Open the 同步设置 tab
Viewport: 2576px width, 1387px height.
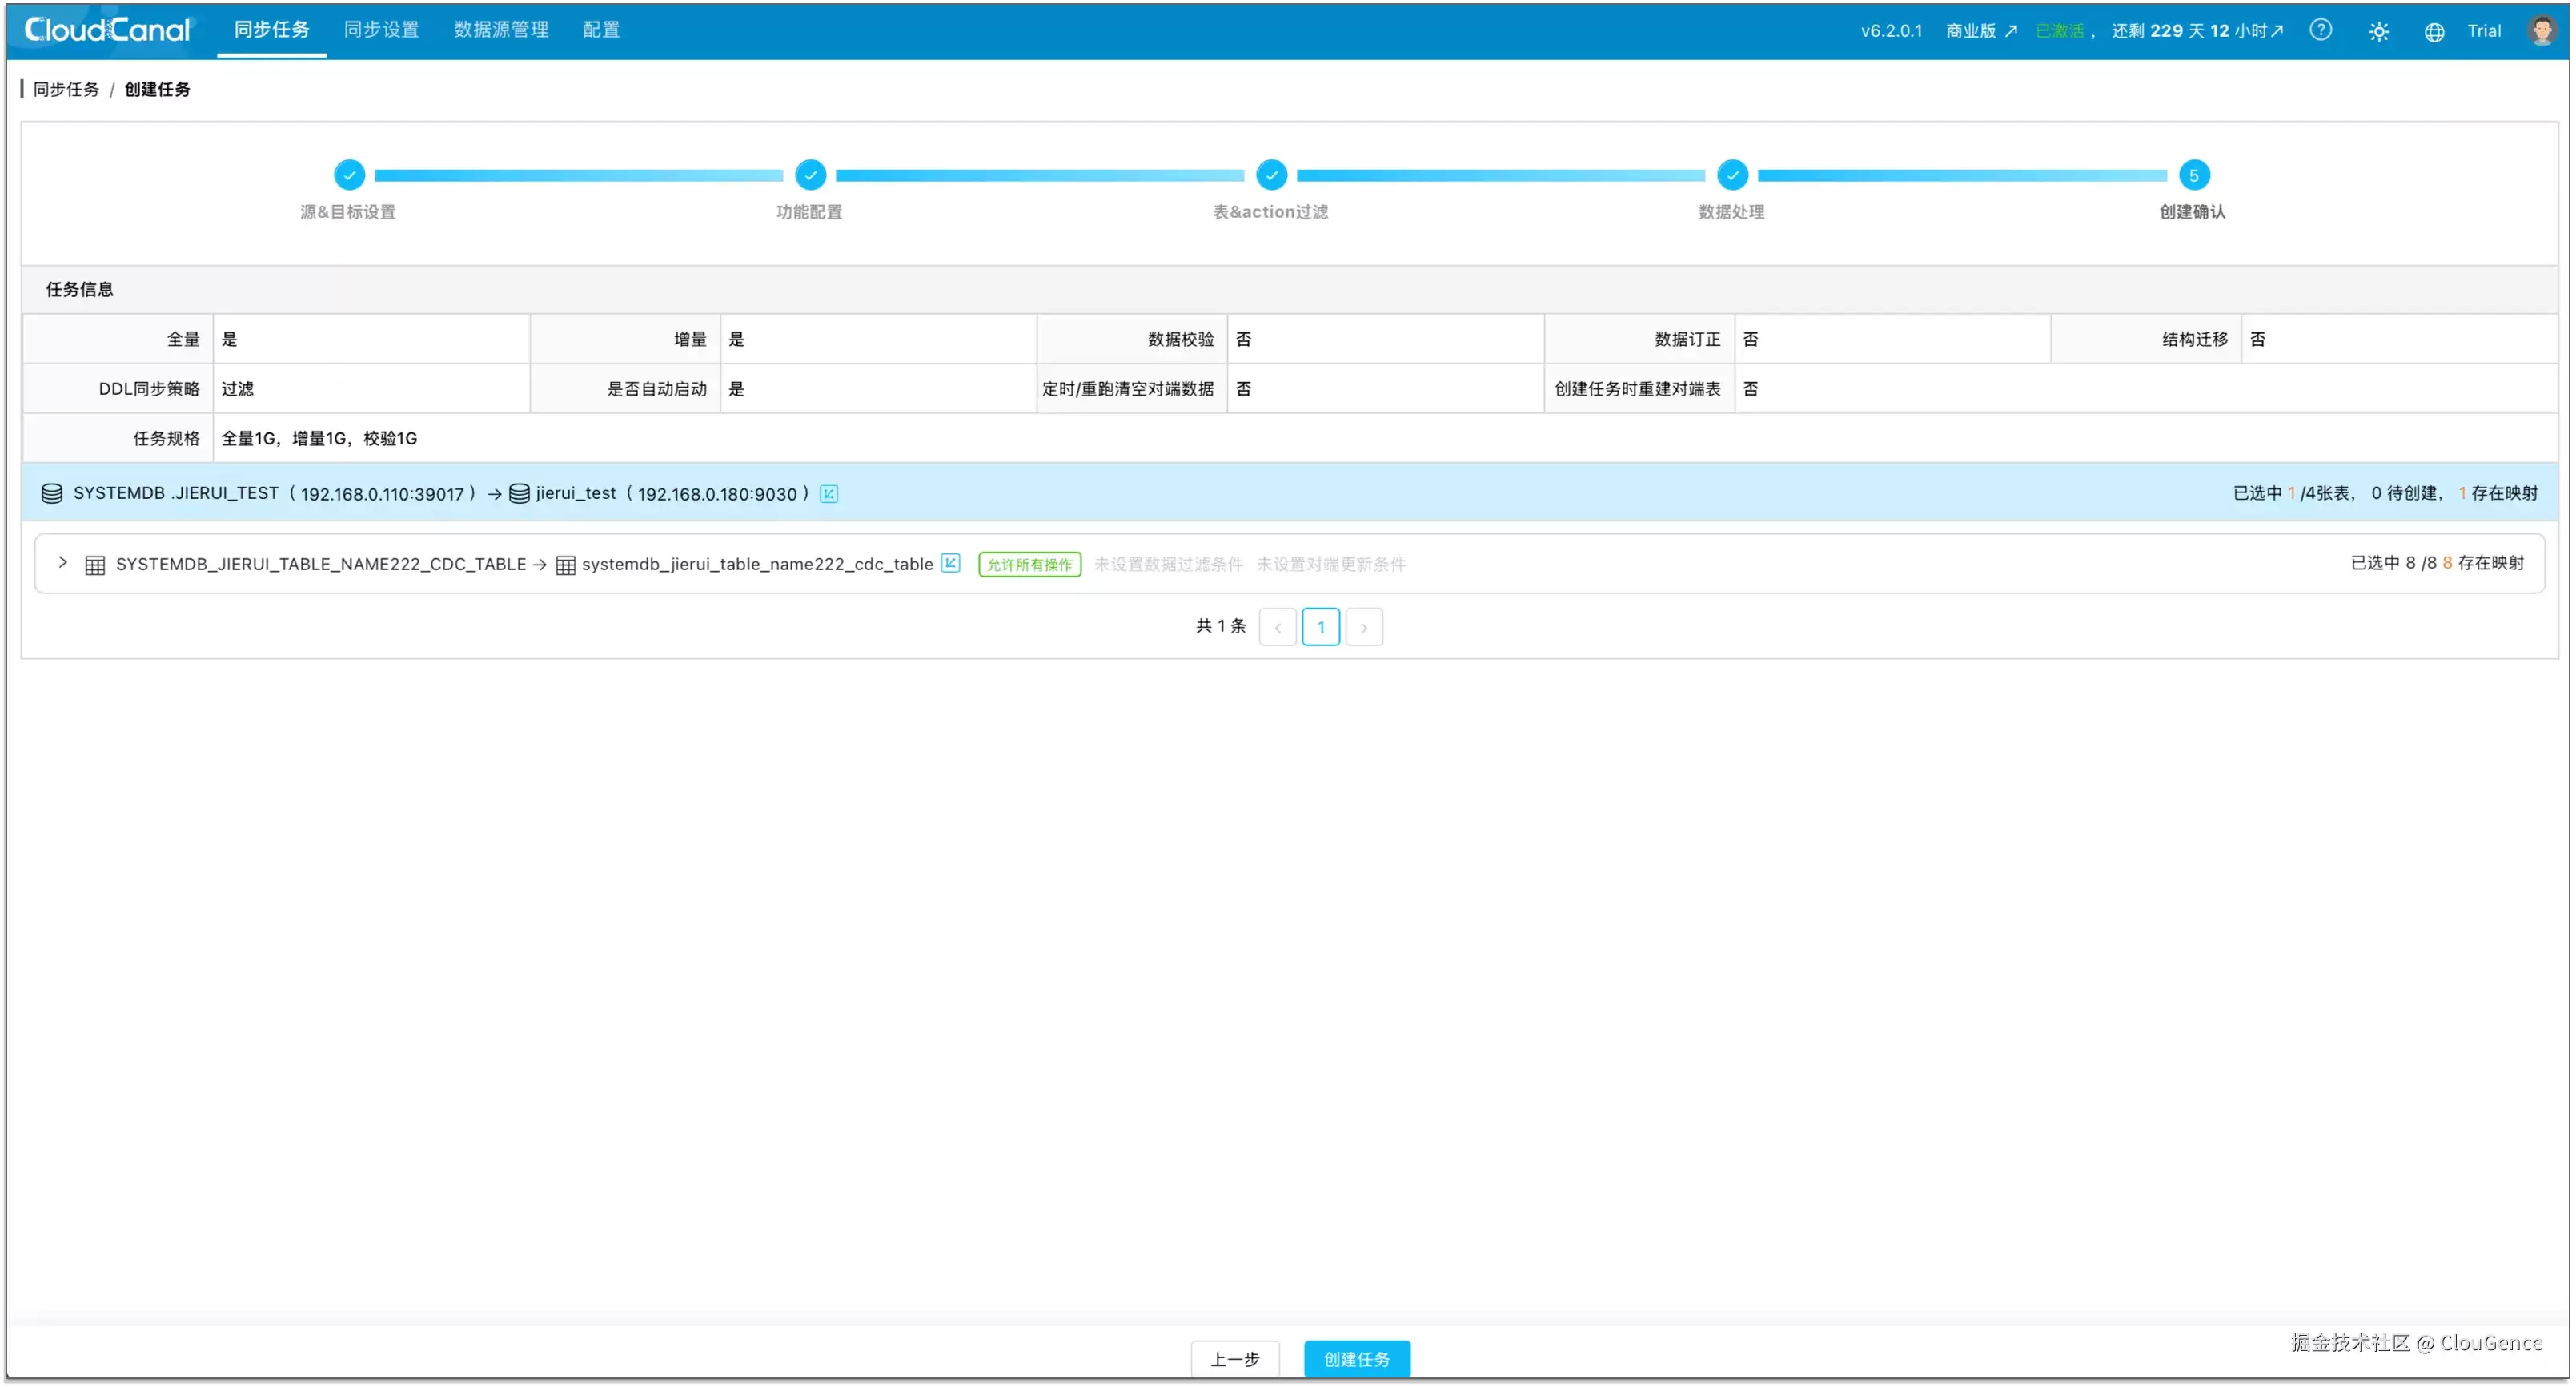click(x=381, y=30)
